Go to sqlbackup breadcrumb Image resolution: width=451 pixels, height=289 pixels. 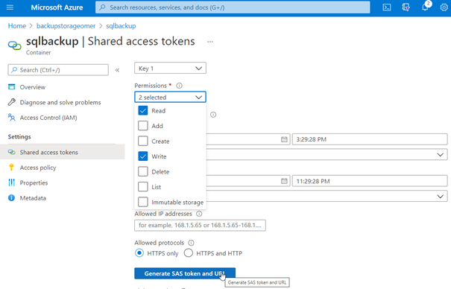[121, 26]
